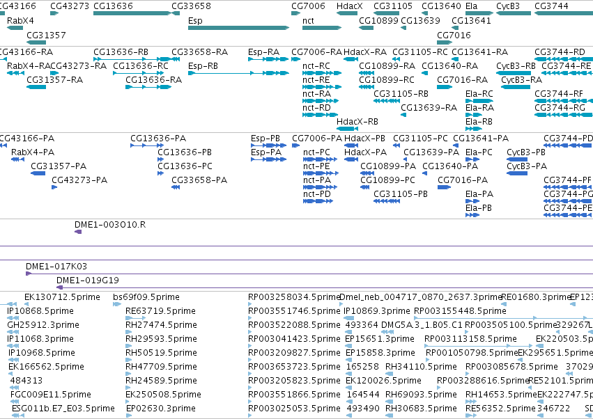Click the CG13636-RC transcript label
The height and width of the screenshot is (419, 593).
[x=141, y=66]
